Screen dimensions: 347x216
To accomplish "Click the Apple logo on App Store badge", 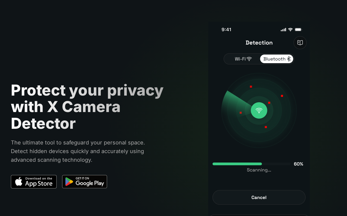I will (x=19, y=181).
